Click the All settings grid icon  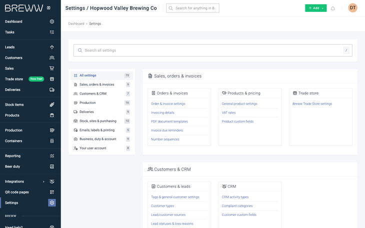click(x=75, y=75)
